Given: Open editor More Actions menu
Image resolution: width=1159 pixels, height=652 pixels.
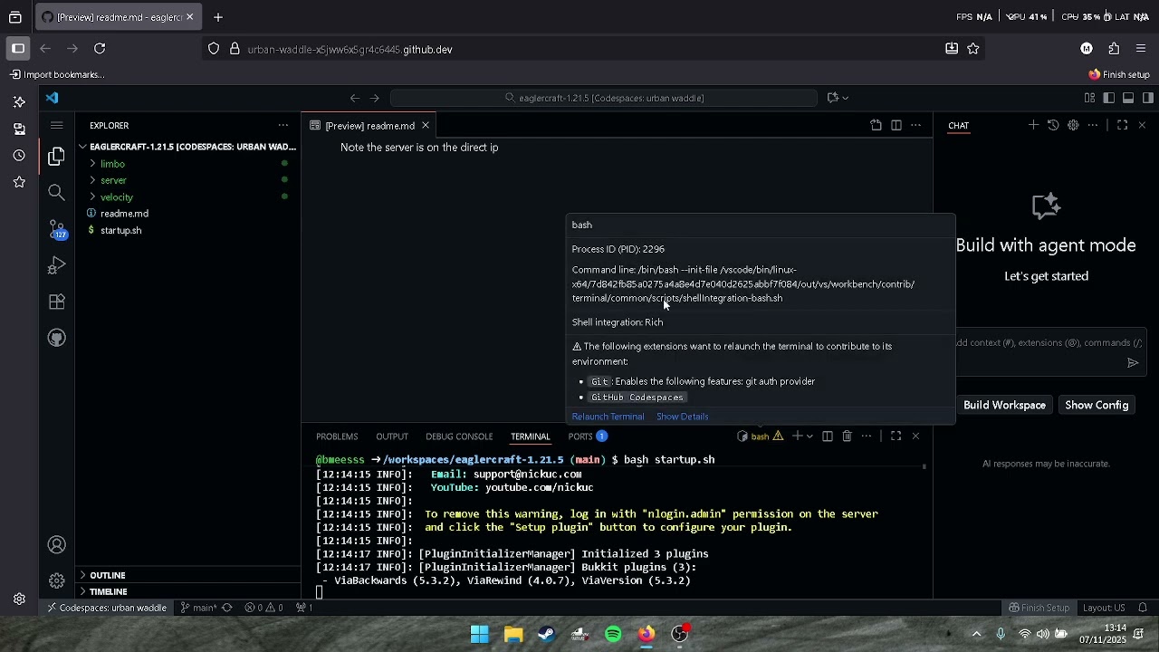Looking at the screenshot, I should tap(915, 125).
